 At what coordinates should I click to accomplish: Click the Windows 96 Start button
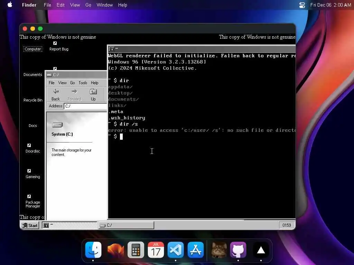(30, 225)
